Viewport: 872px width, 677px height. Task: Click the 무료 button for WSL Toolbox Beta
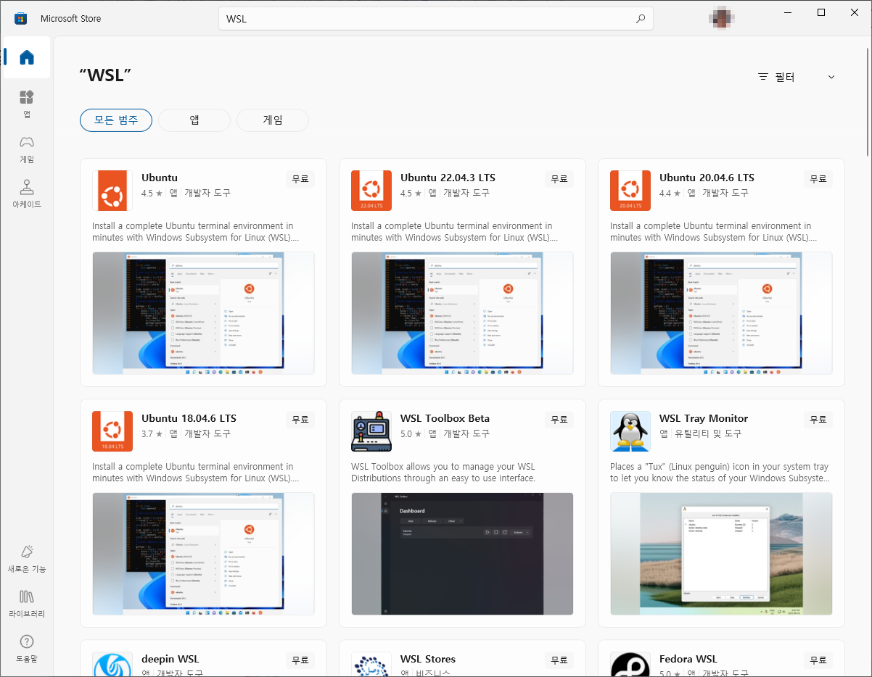[559, 420]
